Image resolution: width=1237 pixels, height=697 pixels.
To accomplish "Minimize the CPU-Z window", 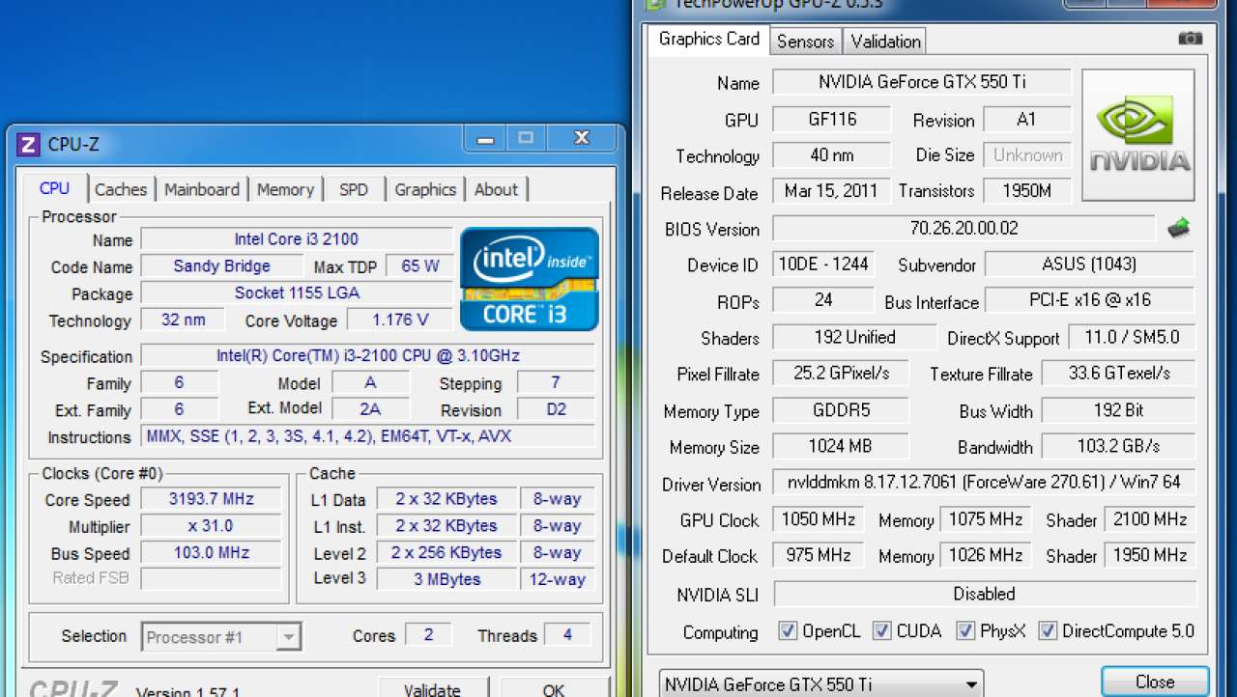I will point(485,138).
